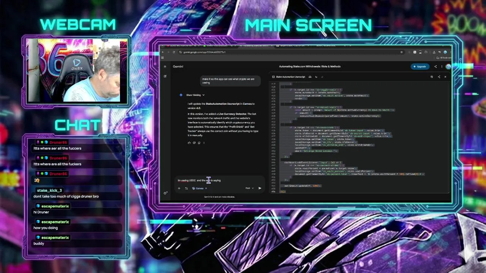Bookmark this page with star icon

coord(401,52)
